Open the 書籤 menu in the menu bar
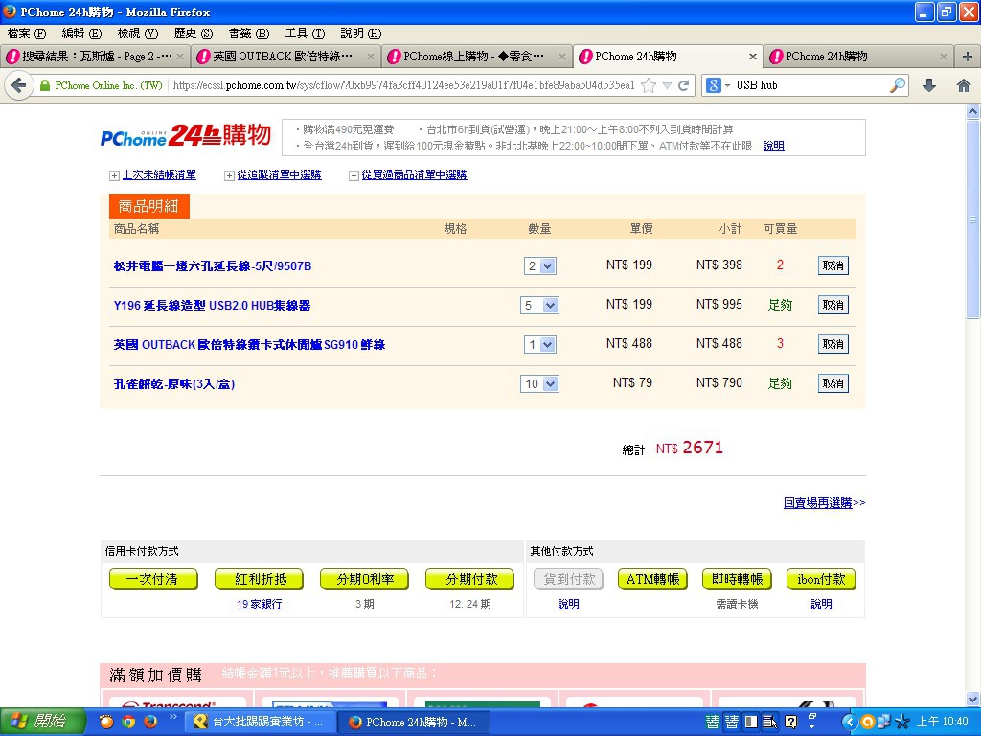981x736 pixels. (x=248, y=34)
